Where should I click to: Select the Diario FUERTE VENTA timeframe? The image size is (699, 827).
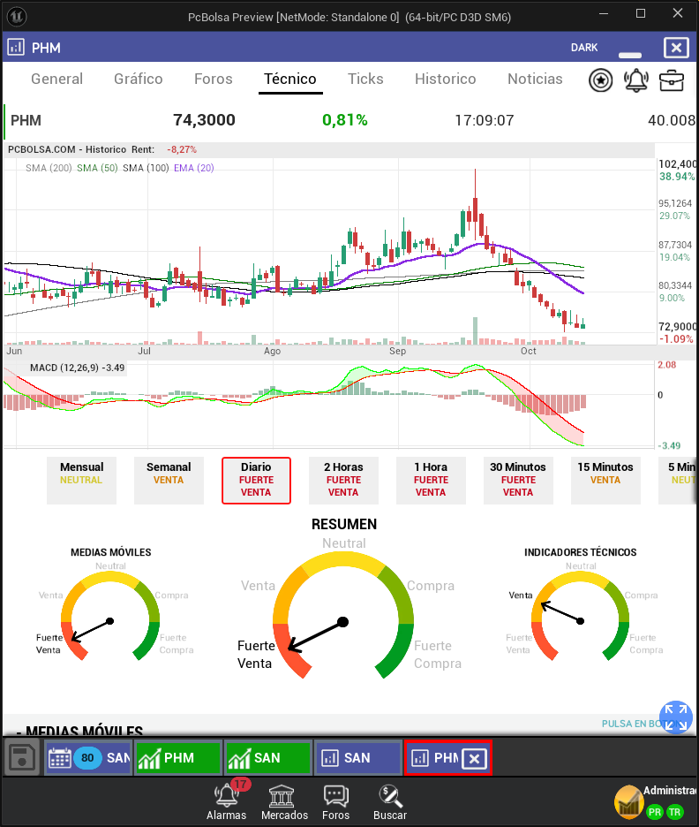257,480
